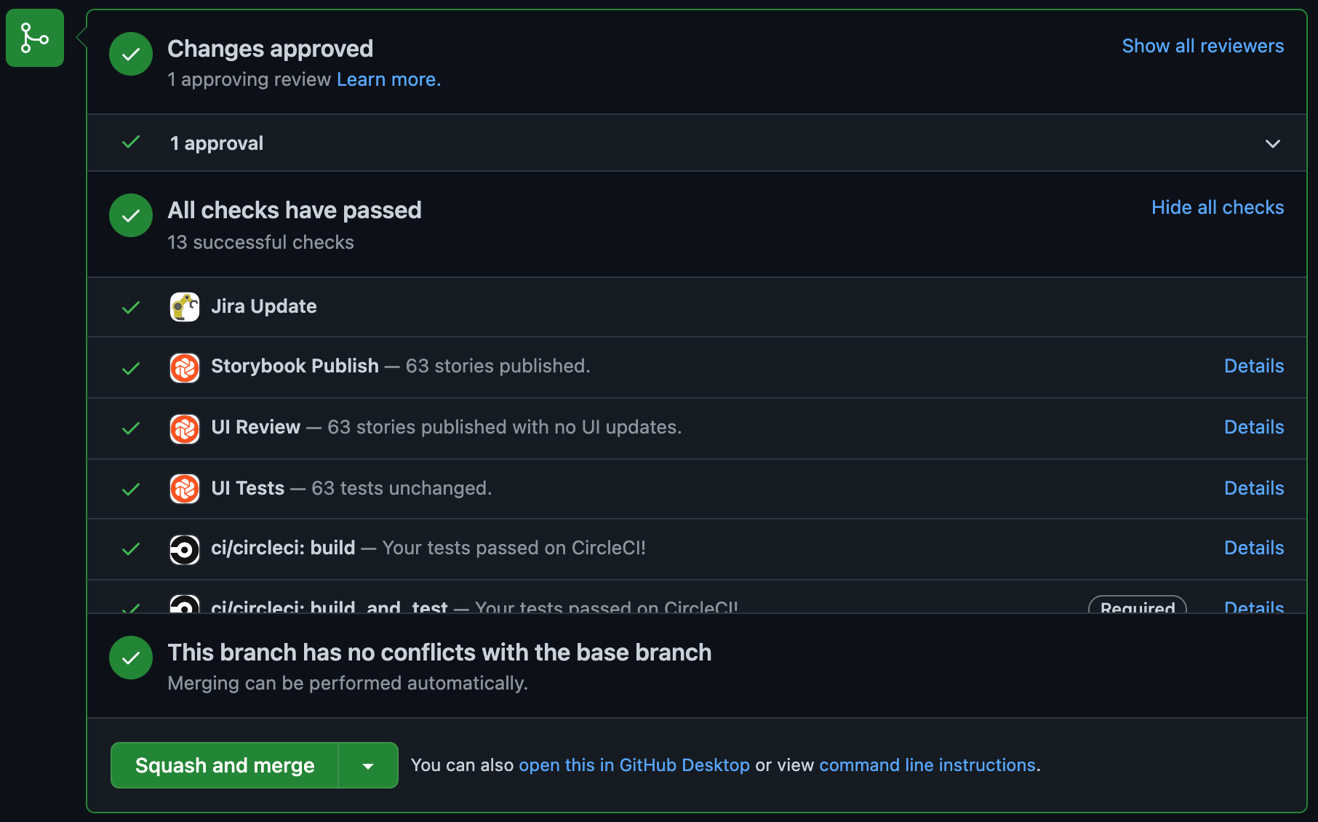The width and height of the screenshot is (1318, 822).
Task: Click the CircleCI icon beside ci/circleci: build
Action: 185,549
